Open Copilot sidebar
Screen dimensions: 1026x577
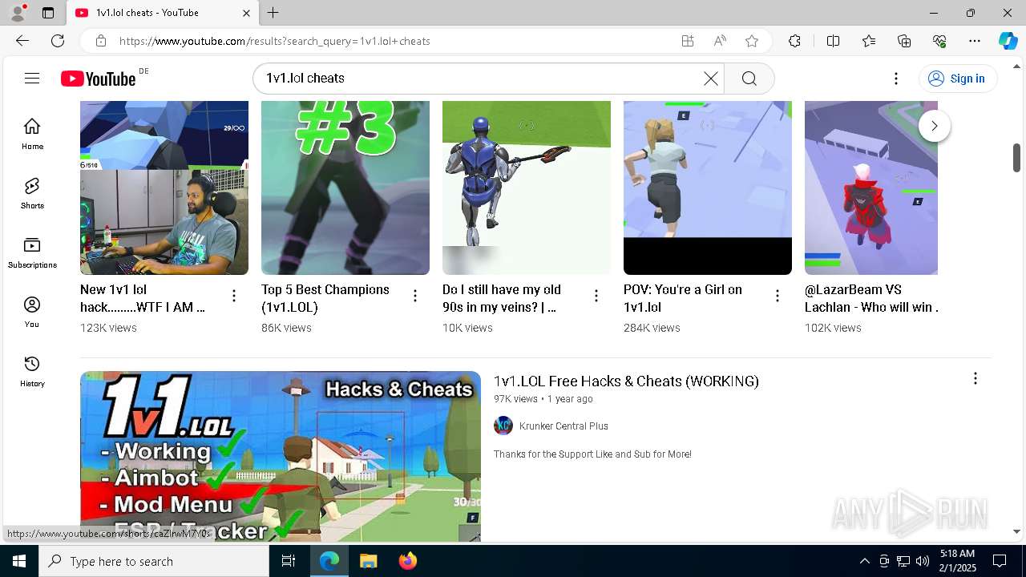(1008, 41)
